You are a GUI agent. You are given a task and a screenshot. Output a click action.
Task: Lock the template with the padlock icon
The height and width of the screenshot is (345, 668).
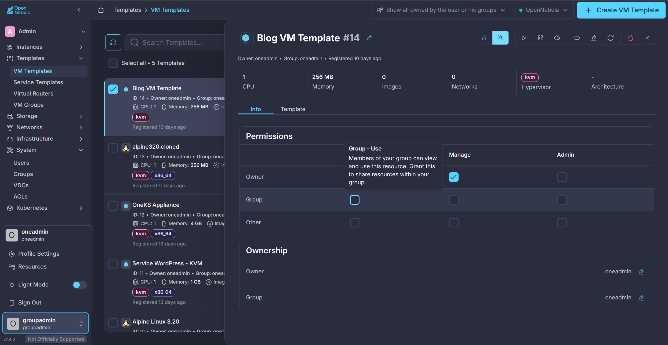tap(484, 38)
